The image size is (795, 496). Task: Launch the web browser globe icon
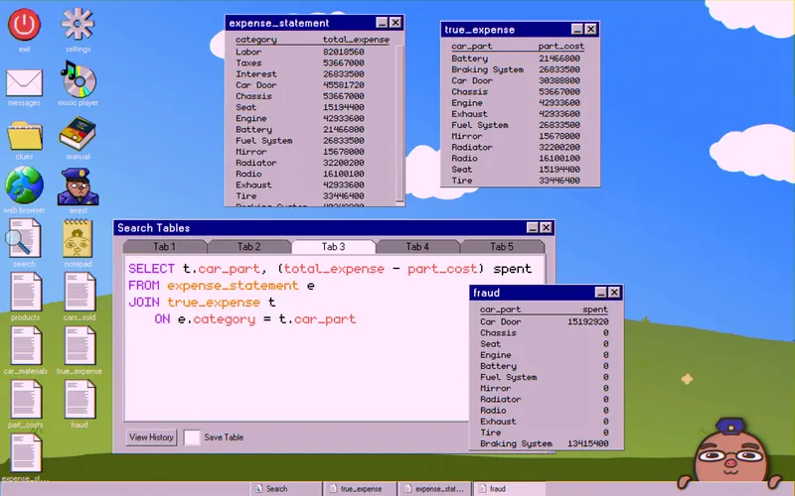tap(24, 186)
